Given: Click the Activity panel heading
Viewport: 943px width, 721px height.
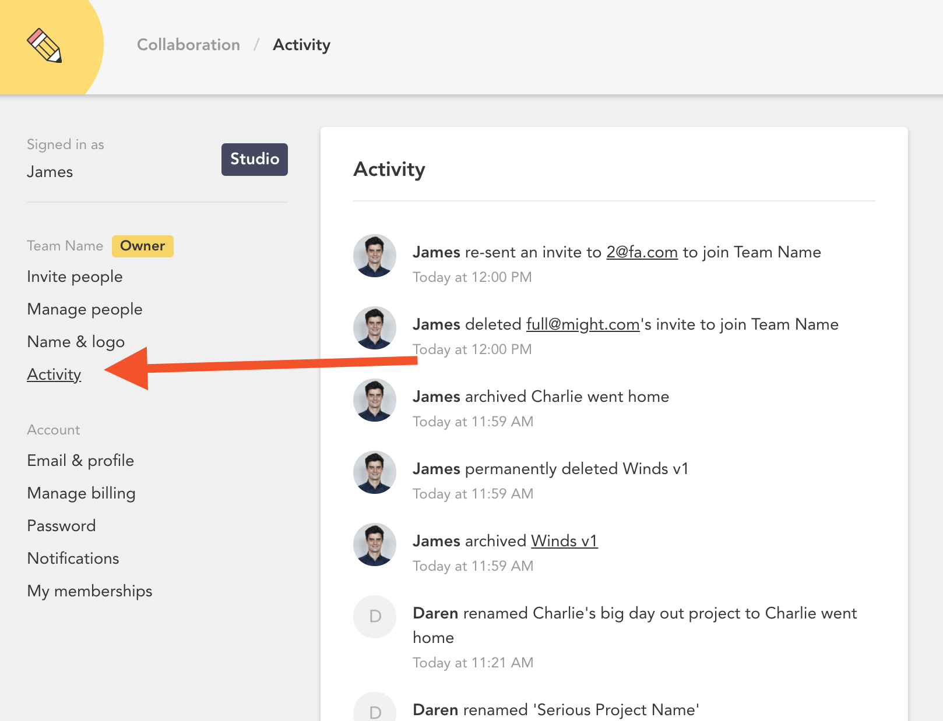Looking at the screenshot, I should 389,169.
